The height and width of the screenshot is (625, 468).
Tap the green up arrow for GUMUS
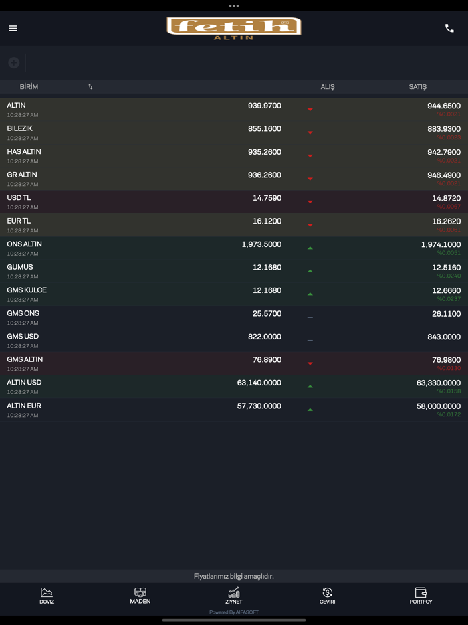pyautogui.click(x=310, y=271)
